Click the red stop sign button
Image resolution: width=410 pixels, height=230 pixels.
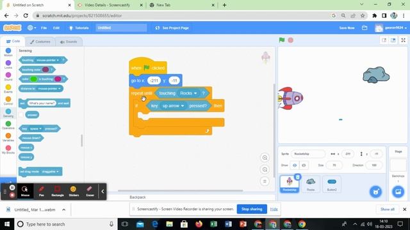(x=290, y=40)
